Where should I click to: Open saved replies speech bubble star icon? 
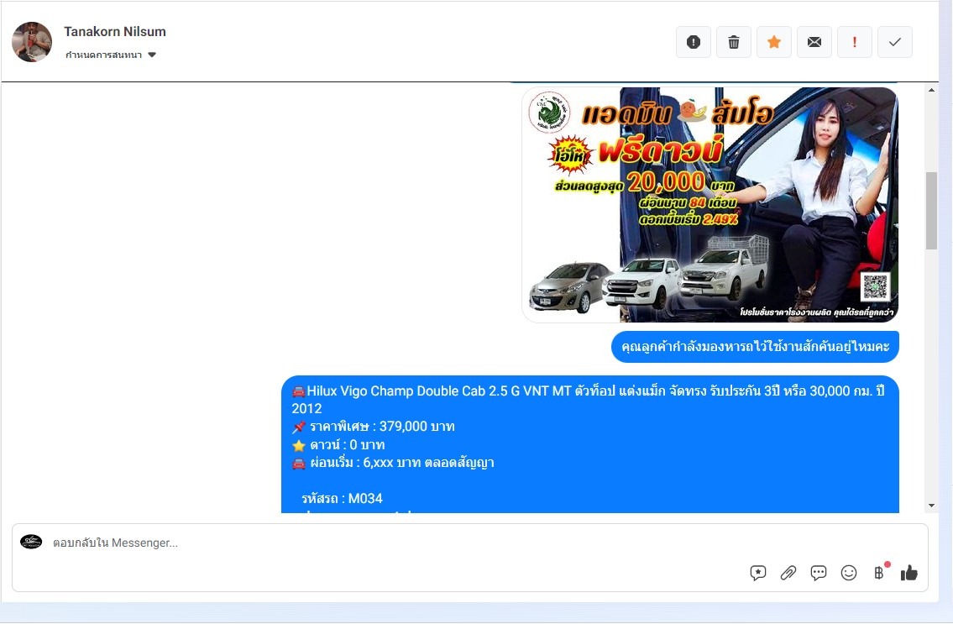758,572
